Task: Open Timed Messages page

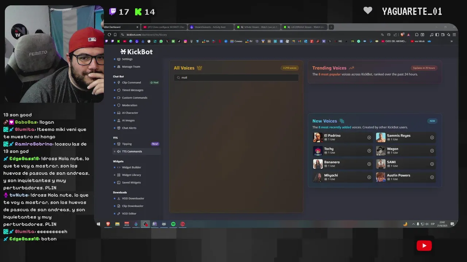Action: pyautogui.click(x=132, y=90)
